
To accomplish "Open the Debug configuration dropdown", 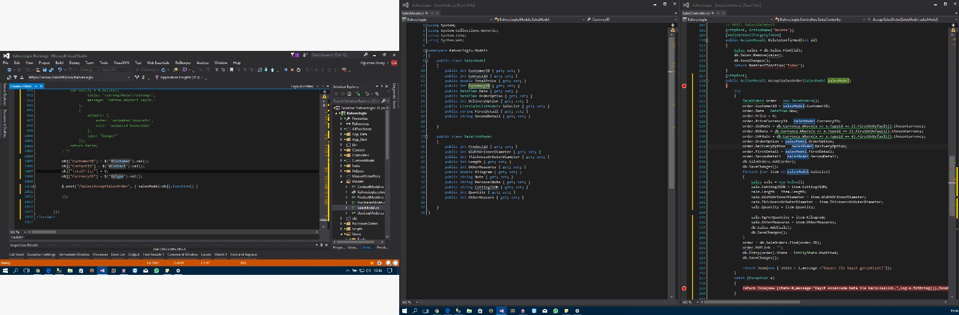I will (89, 69).
